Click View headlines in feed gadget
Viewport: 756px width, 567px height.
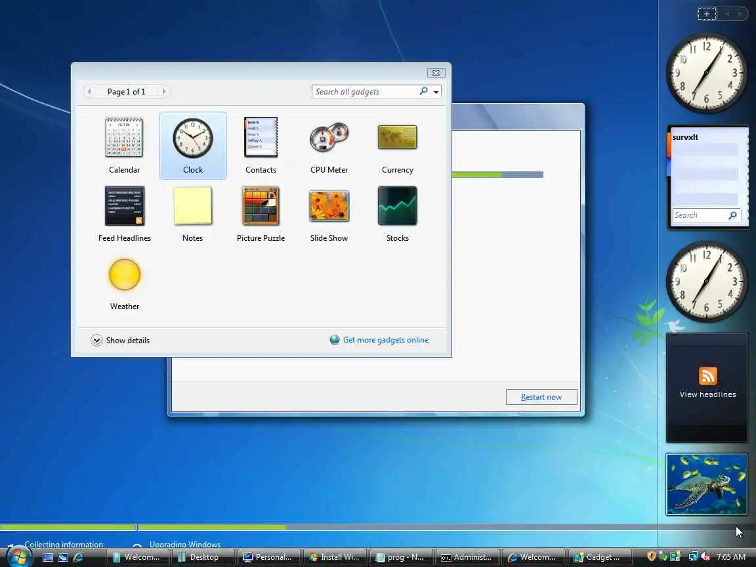[x=707, y=394]
